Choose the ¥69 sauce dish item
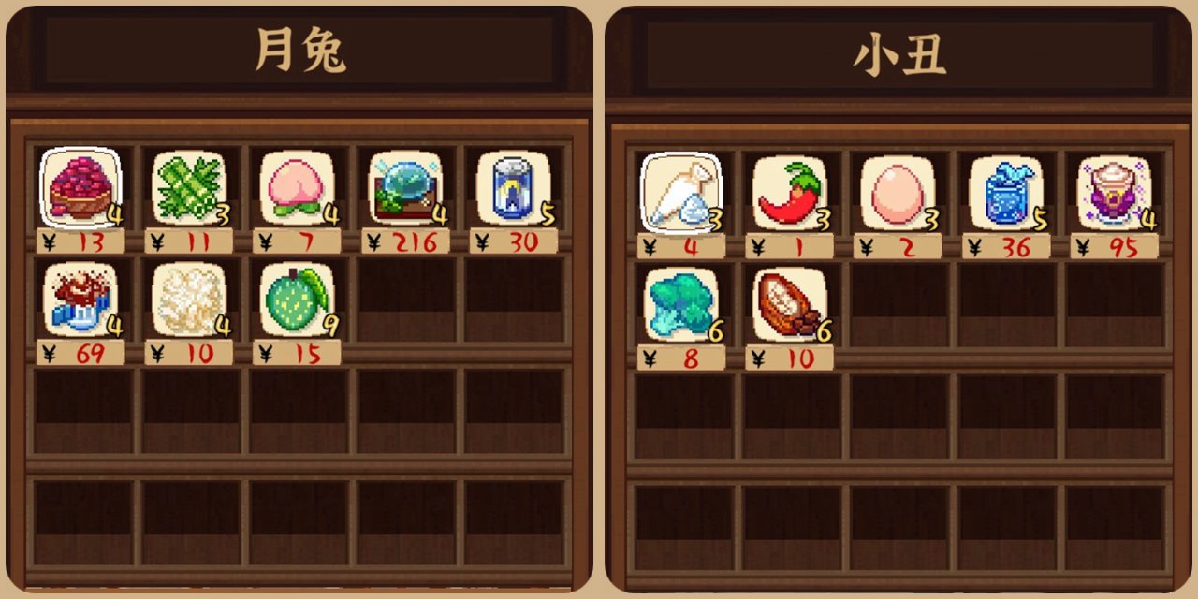Image resolution: width=1198 pixels, height=599 pixels. (80, 299)
